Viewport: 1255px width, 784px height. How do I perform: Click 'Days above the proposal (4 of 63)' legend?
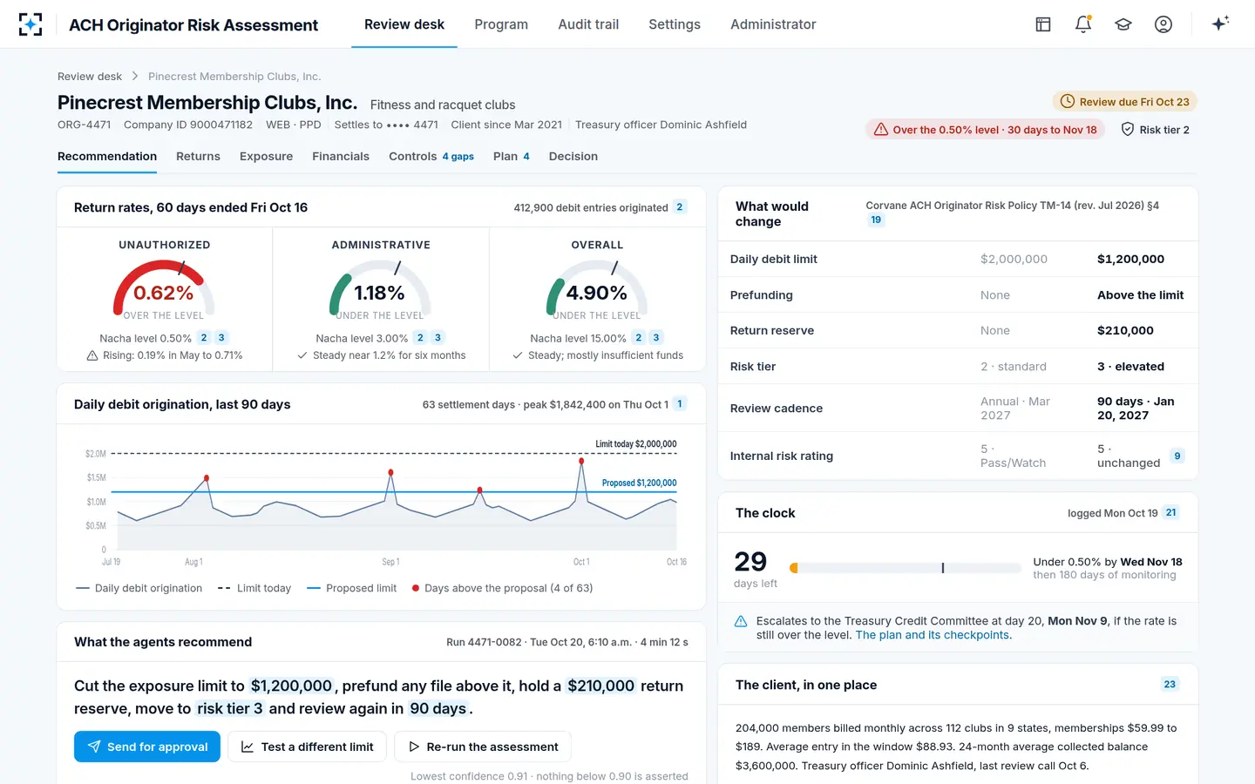(502, 588)
